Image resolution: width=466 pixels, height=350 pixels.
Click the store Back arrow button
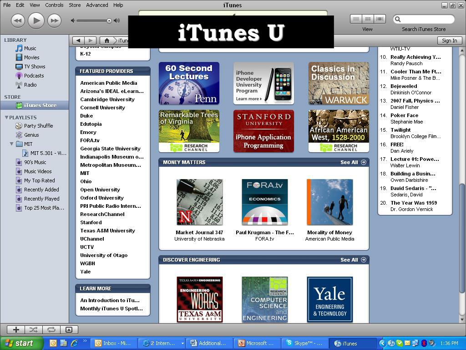point(78,41)
